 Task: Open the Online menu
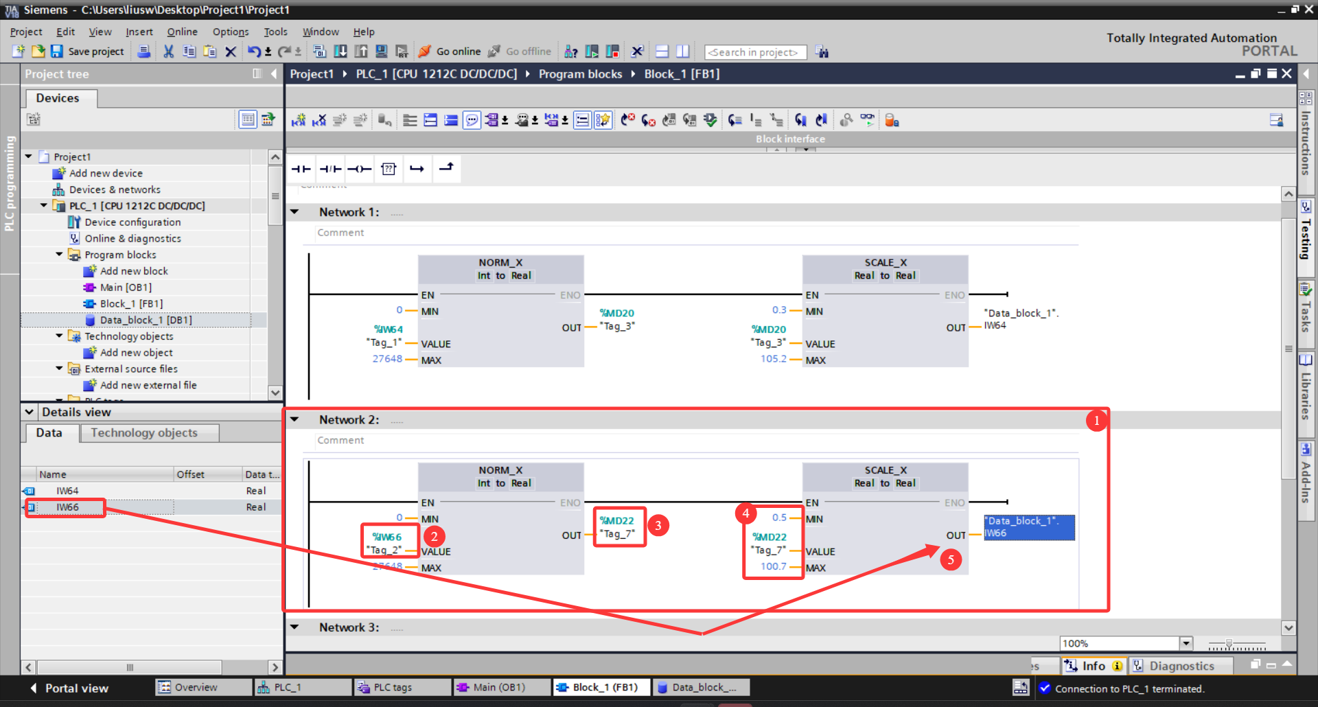coord(182,32)
